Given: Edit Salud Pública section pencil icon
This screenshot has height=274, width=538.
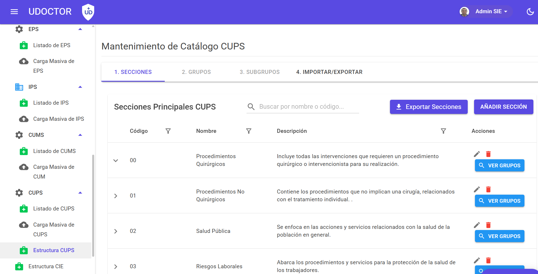Looking at the screenshot, I should coord(477,225).
